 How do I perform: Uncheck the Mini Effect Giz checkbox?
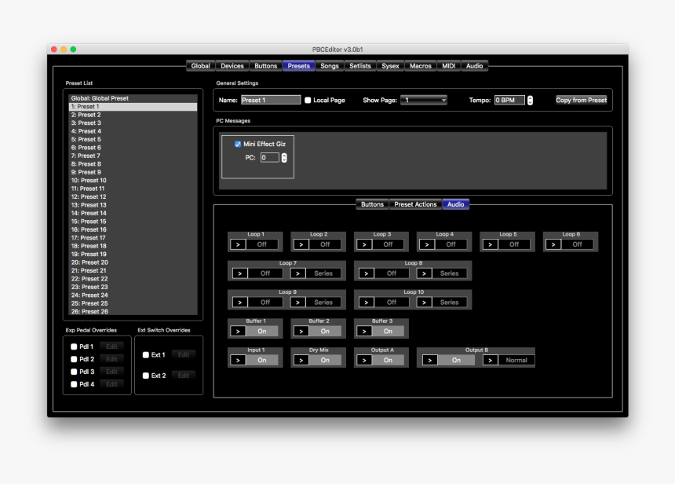(x=238, y=145)
